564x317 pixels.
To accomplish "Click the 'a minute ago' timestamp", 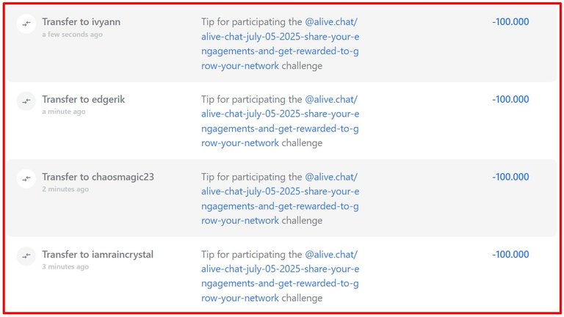I will click(x=64, y=112).
